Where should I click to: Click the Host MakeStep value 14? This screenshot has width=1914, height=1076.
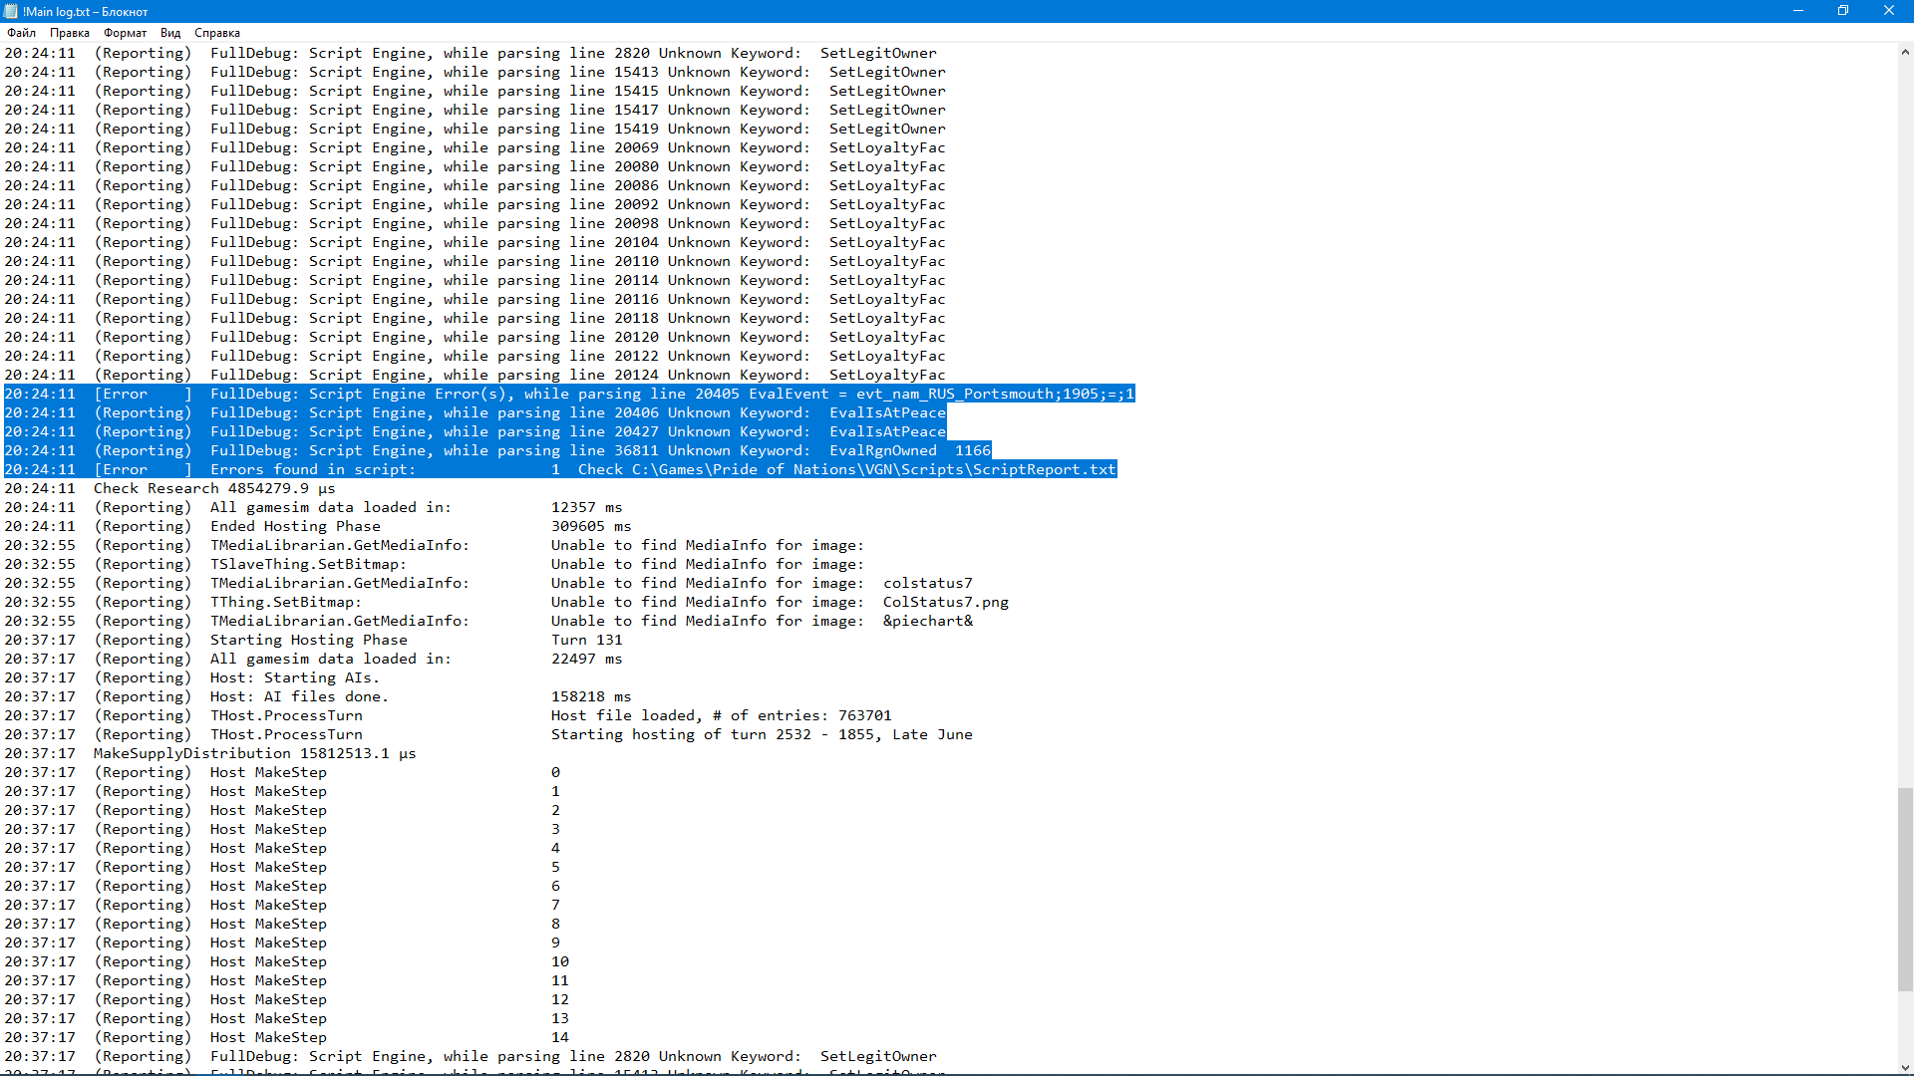pos(559,1037)
